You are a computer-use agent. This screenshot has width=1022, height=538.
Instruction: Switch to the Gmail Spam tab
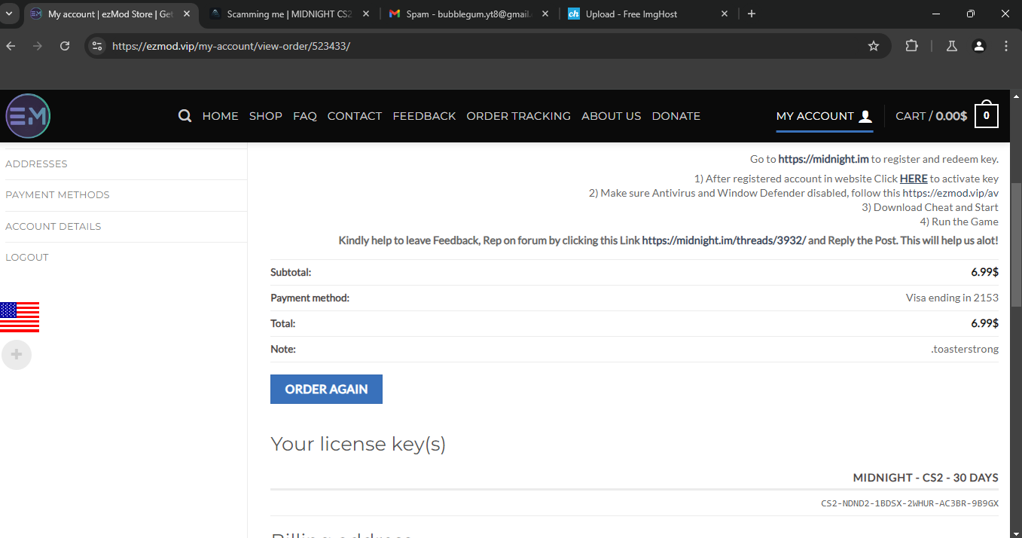[x=470, y=14]
